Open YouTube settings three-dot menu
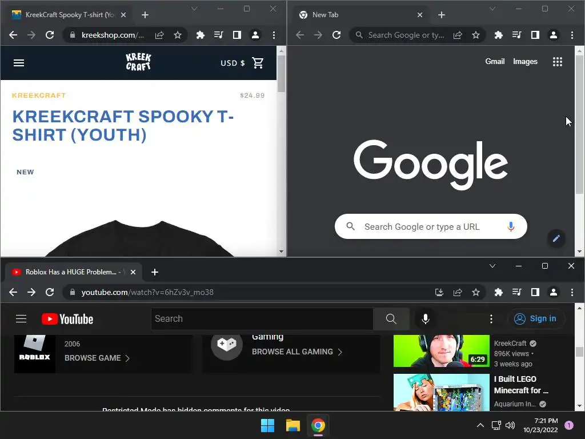Image resolution: width=585 pixels, height=439 pixels. (x=491, y=319)
